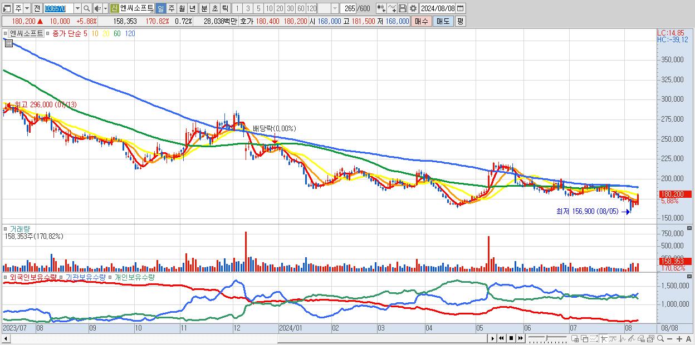Click the 엔씨소프트 chart legend label
The width and height of the screenshot is (695, 345).
pyautogui.click(x=27, y=33)
